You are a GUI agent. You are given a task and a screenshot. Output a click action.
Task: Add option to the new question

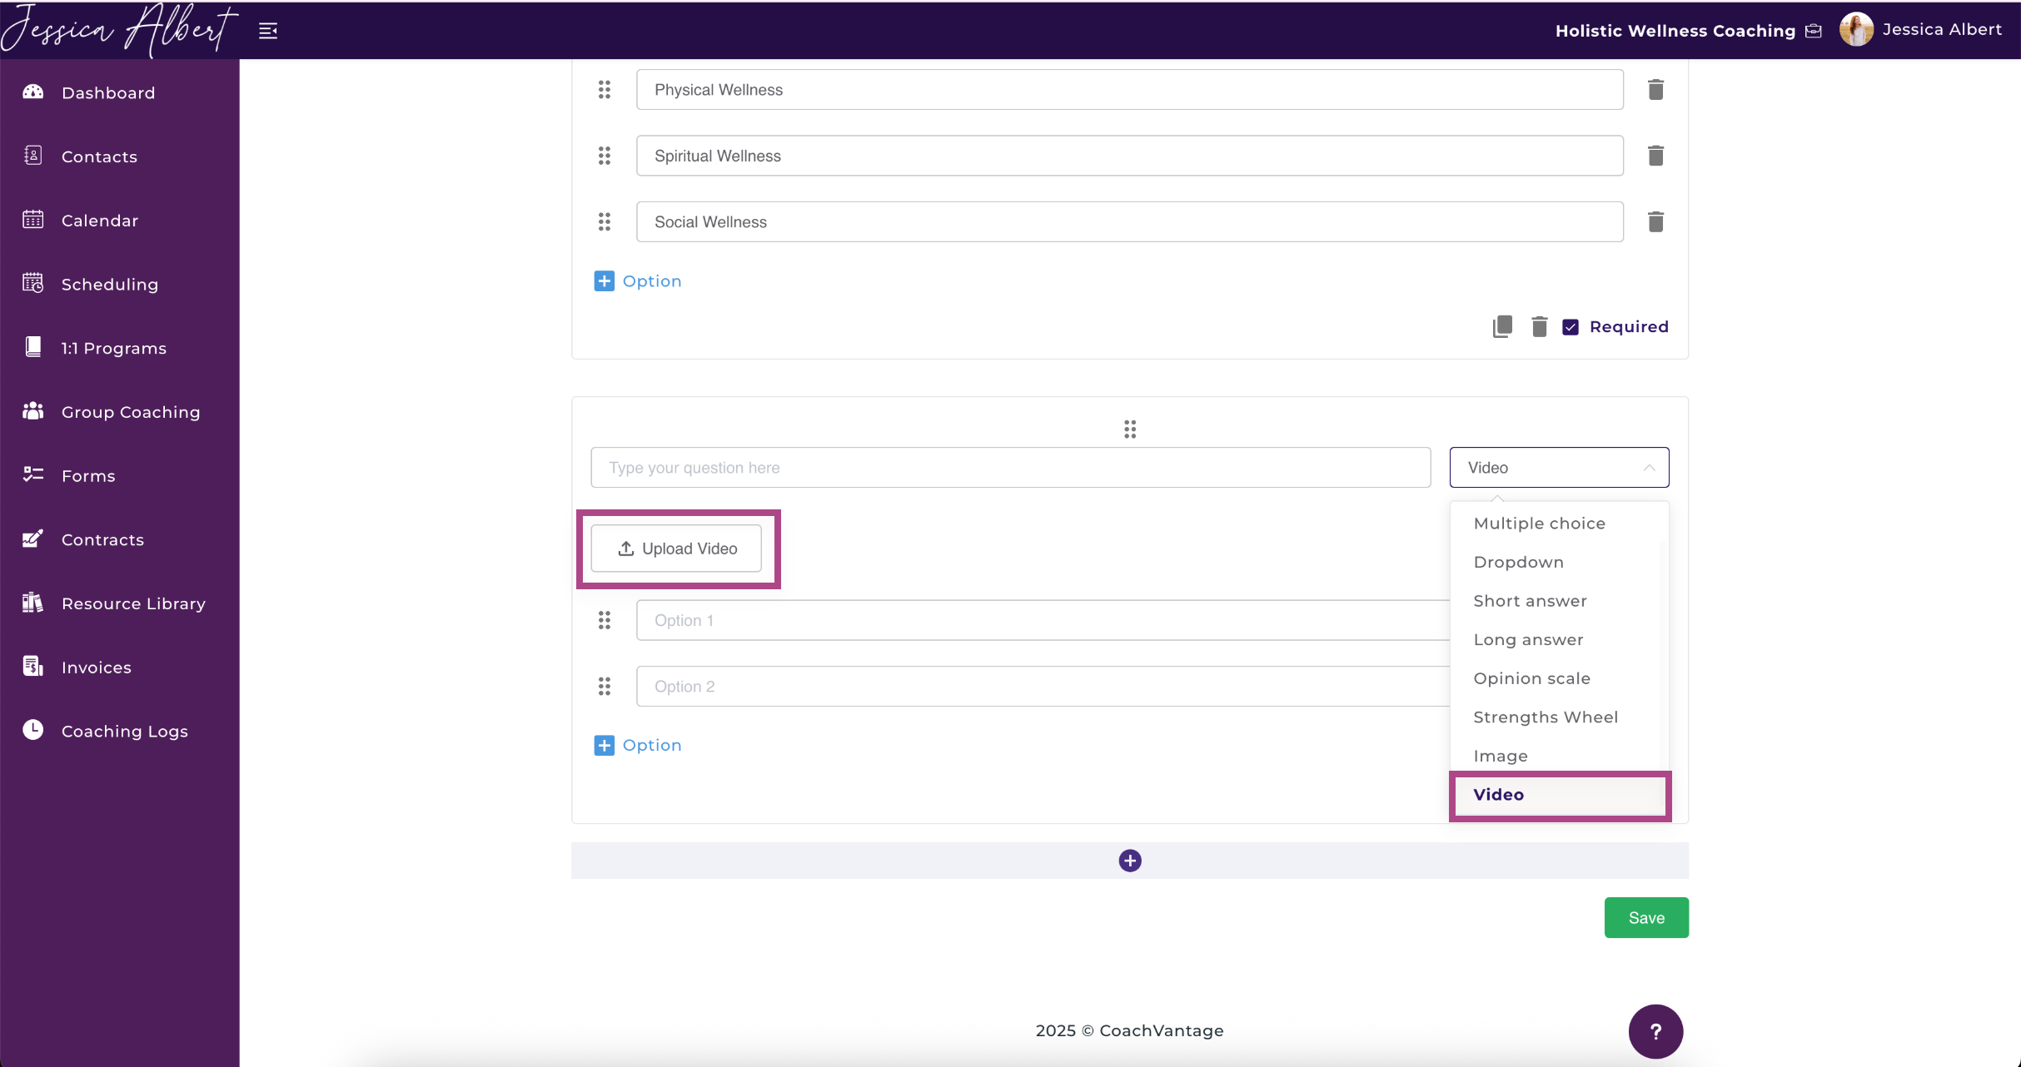(638, 746)
